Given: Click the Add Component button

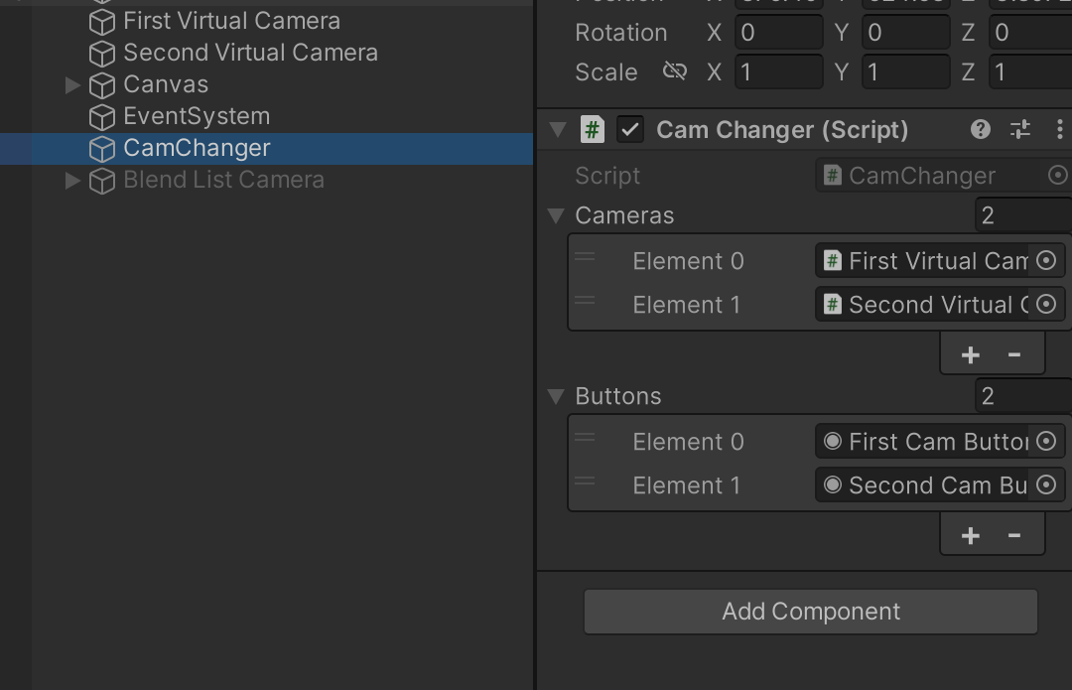Looking at the screenshot, I should coord(810,612).
